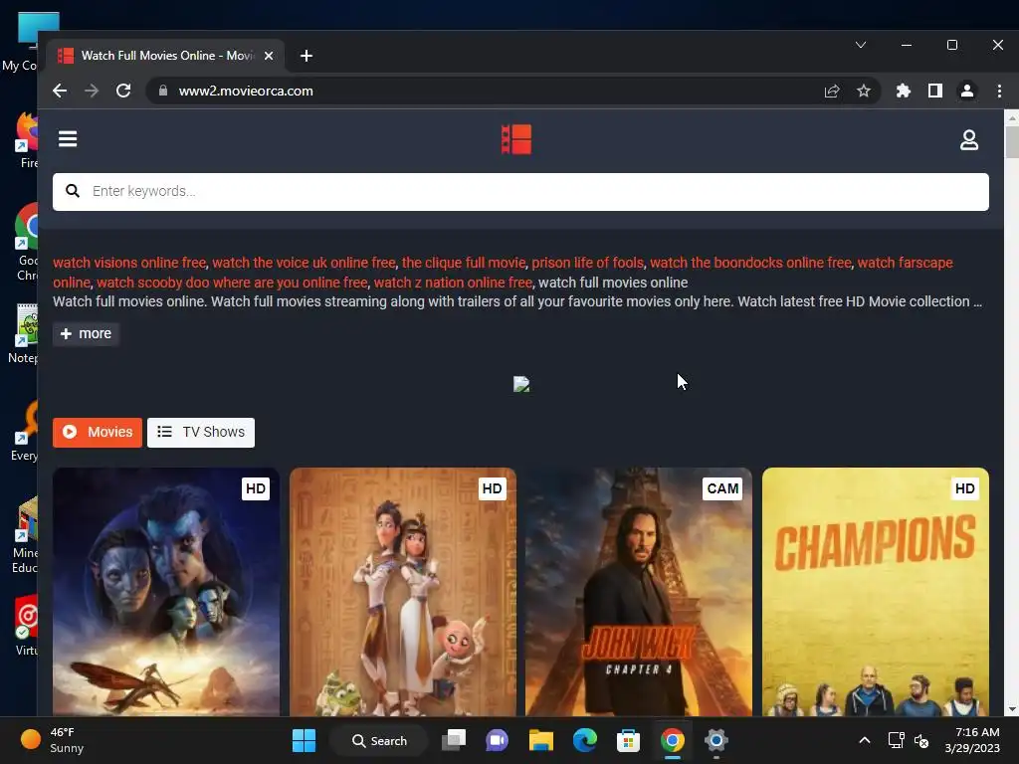The width and height of the screenshot is (1019, 764).
Task: Open the tab search chevron
Action: coord(861,45)
